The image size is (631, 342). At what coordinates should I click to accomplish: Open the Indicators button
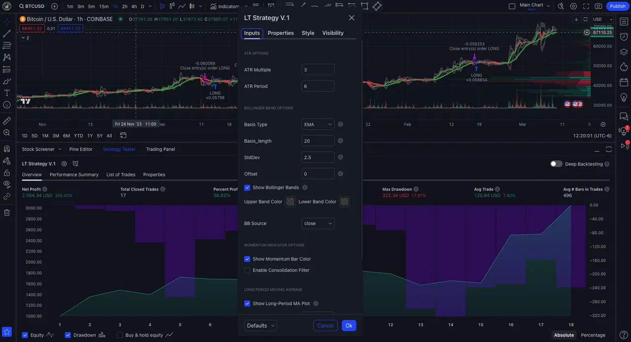click(224, 6)
